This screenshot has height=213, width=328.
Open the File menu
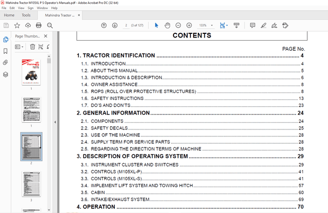[4, 8]
